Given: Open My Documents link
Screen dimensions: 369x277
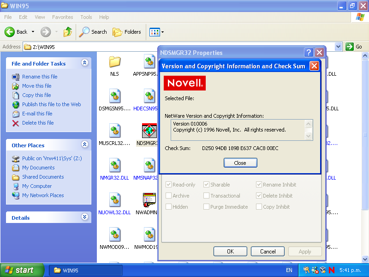Looking at the screenshot, I should click(x=38, y=168).
